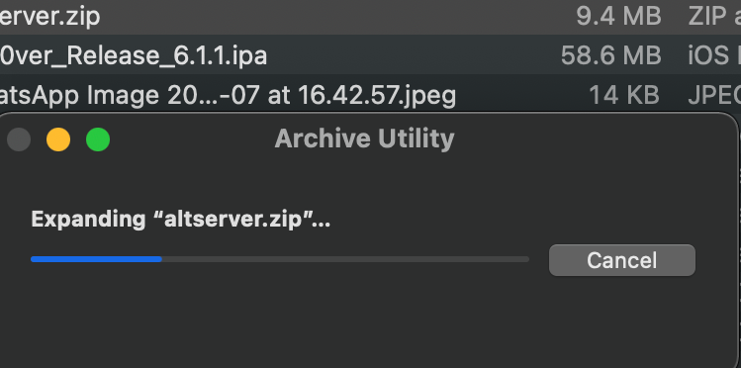This screenshot has width=741, height=368.
Task: Click the blue filled part of progress bar
Action: 96,259
